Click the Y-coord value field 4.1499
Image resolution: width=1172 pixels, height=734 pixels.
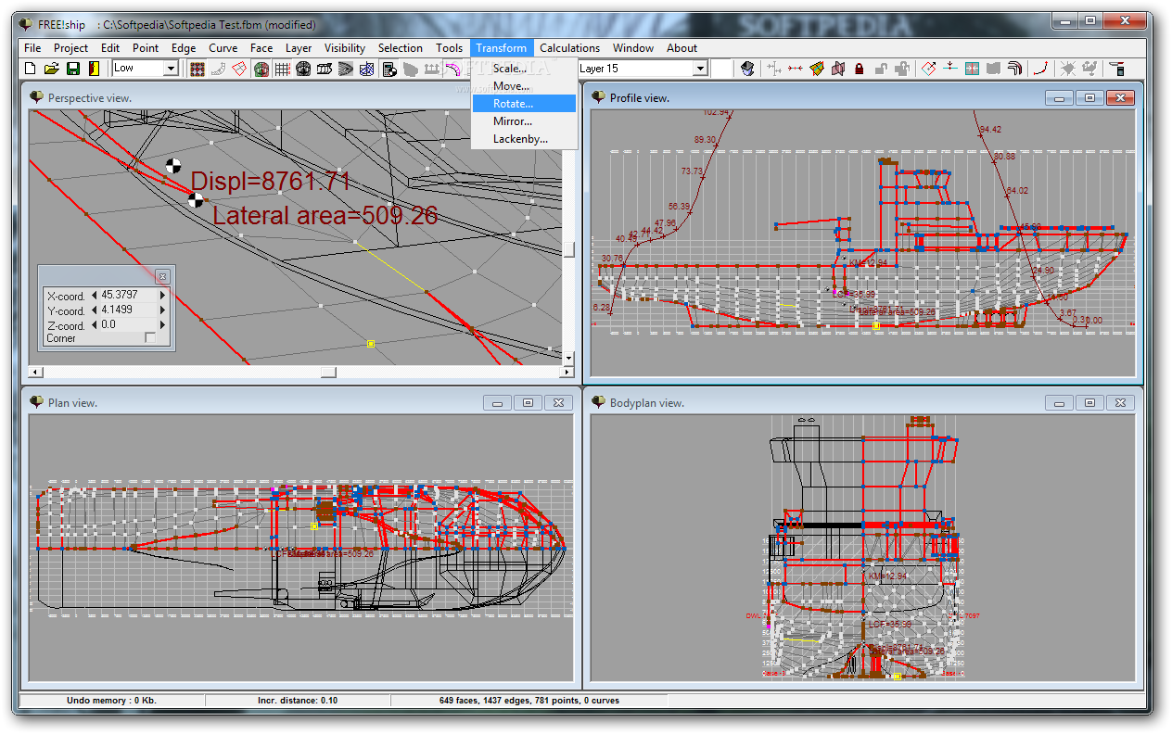pyautogui.click(x=129, y=310)
